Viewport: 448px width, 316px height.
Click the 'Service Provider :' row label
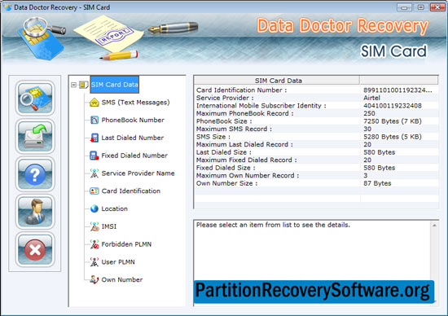coord(225,98)
